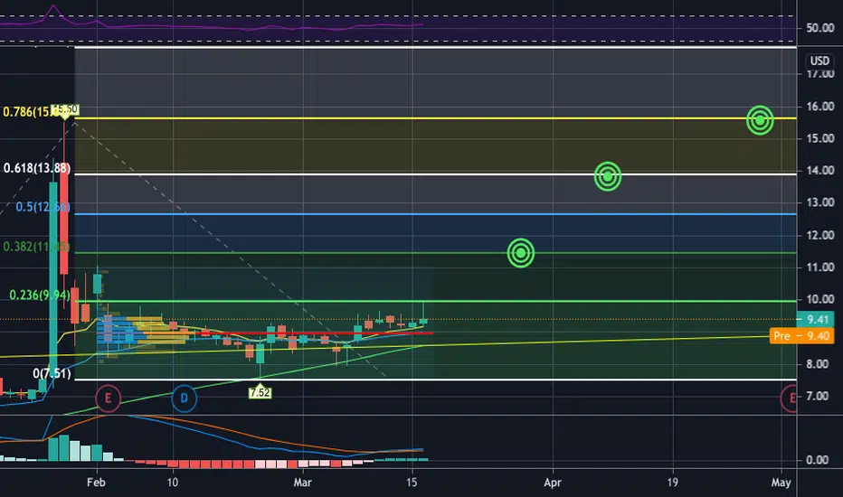Viewport: 843px width, 497px height.
Task: Click the Mar date on time axis
Action: coord(302,482)
